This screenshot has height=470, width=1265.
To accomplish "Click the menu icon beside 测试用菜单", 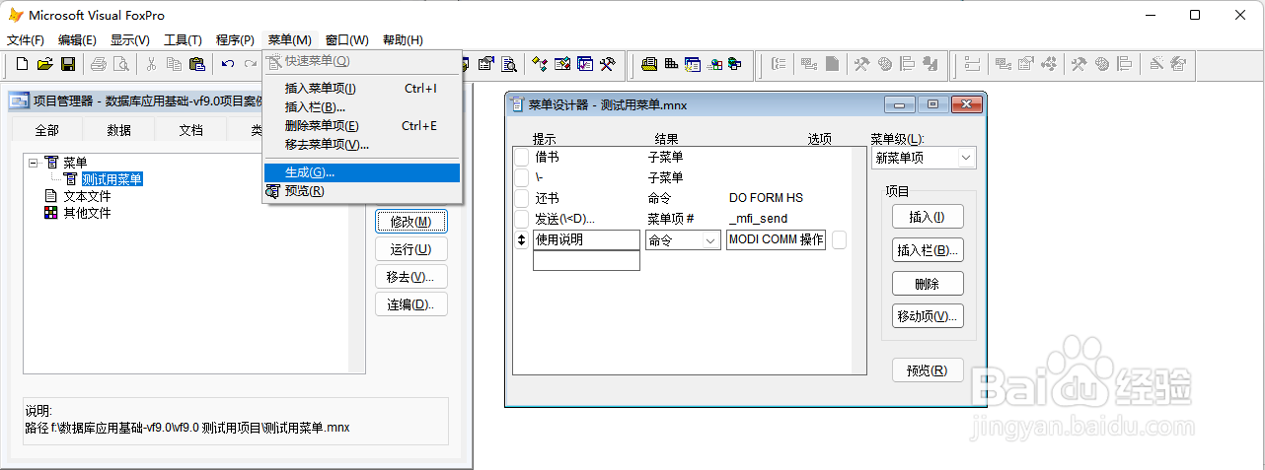I will 71,179.
